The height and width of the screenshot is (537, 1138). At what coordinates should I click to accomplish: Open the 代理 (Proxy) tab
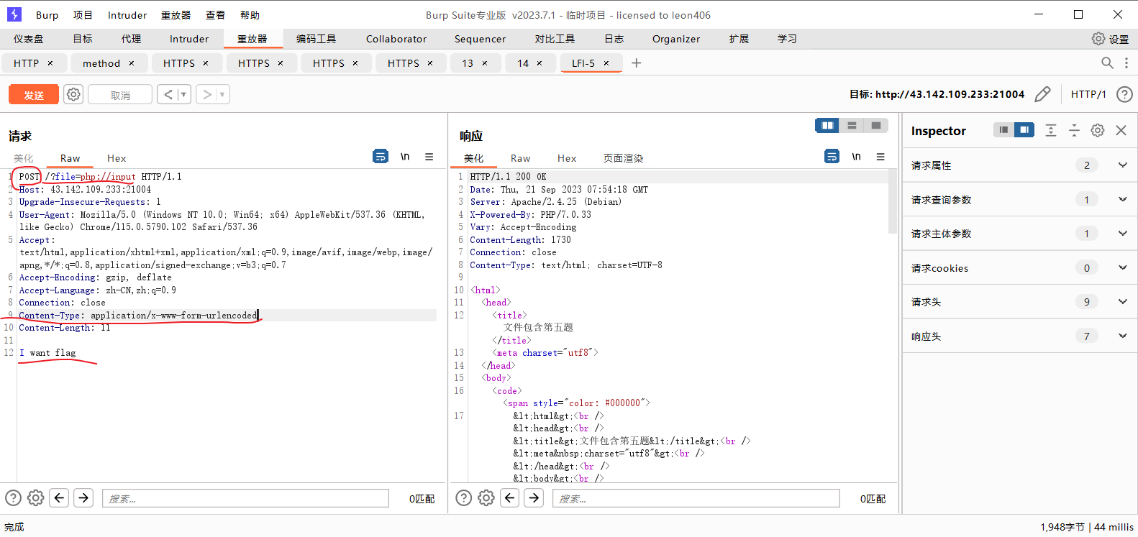[x=131, y=39]
